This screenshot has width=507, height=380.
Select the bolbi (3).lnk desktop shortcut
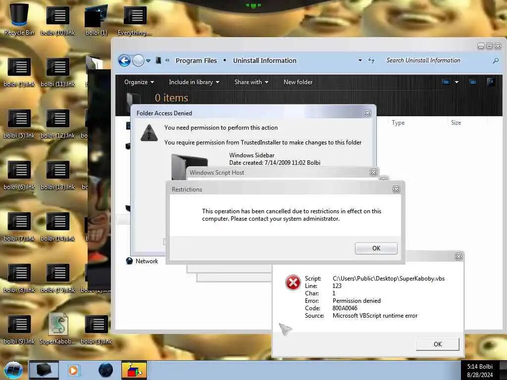(x=97, y=330)
